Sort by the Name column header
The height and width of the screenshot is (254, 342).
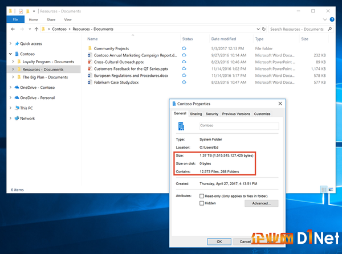(x=92, y=39)
